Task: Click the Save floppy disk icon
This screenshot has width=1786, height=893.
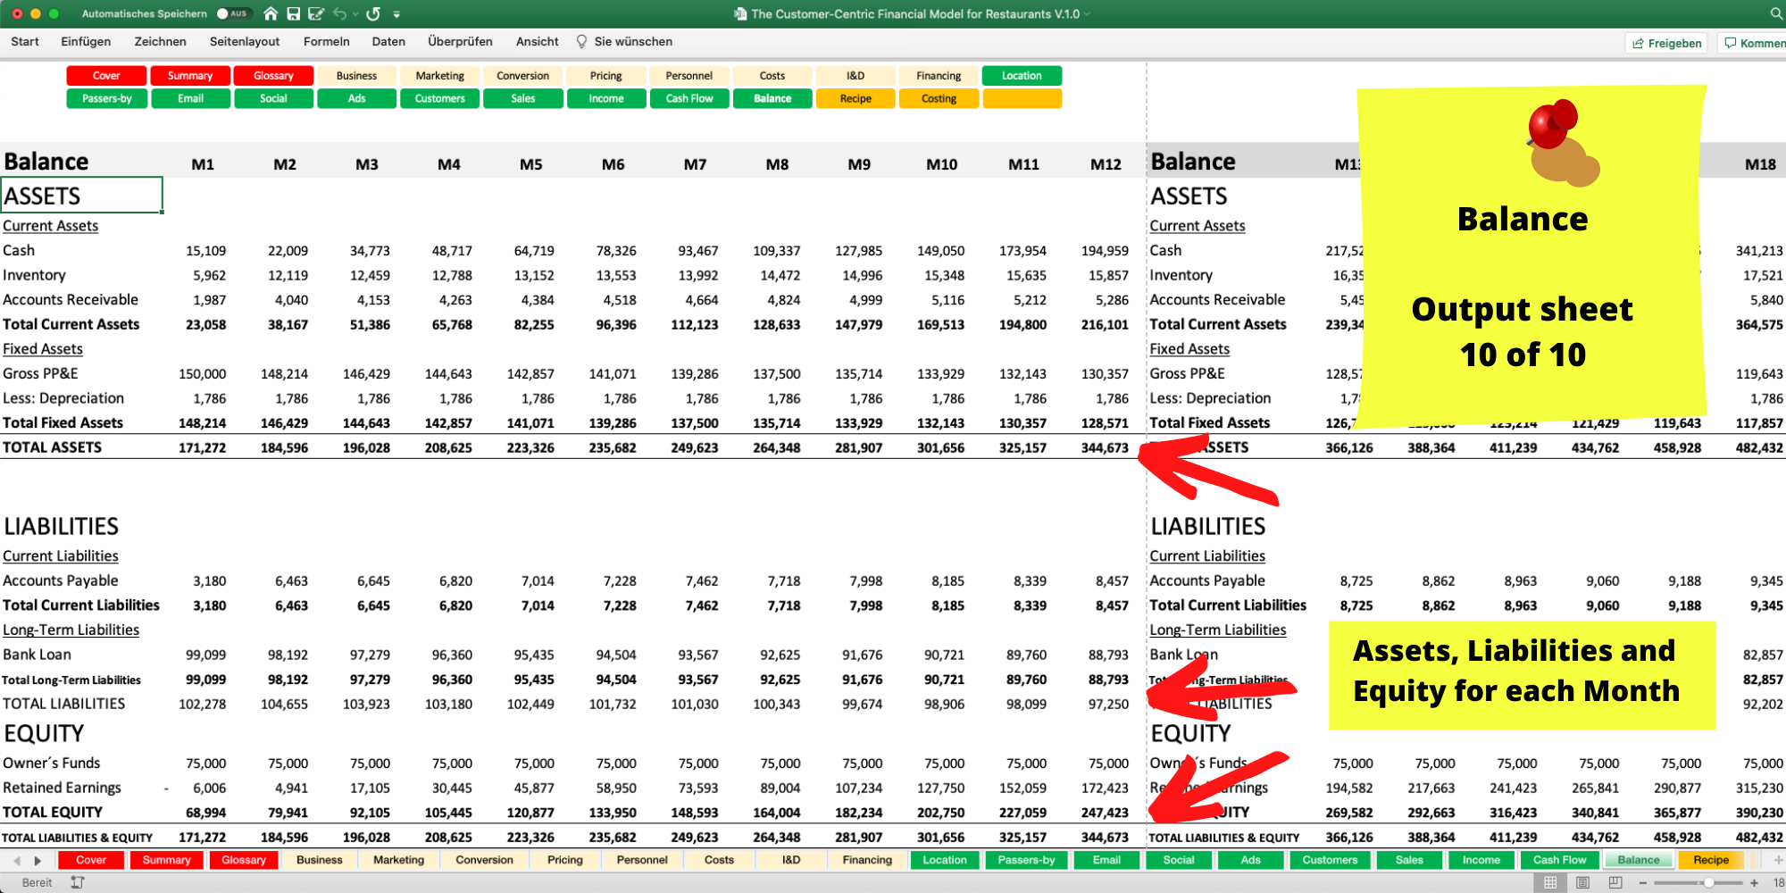Action: [293, 13]
